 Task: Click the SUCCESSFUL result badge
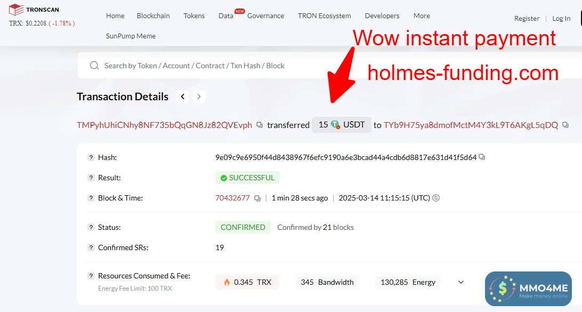click(x=248, y=178)
